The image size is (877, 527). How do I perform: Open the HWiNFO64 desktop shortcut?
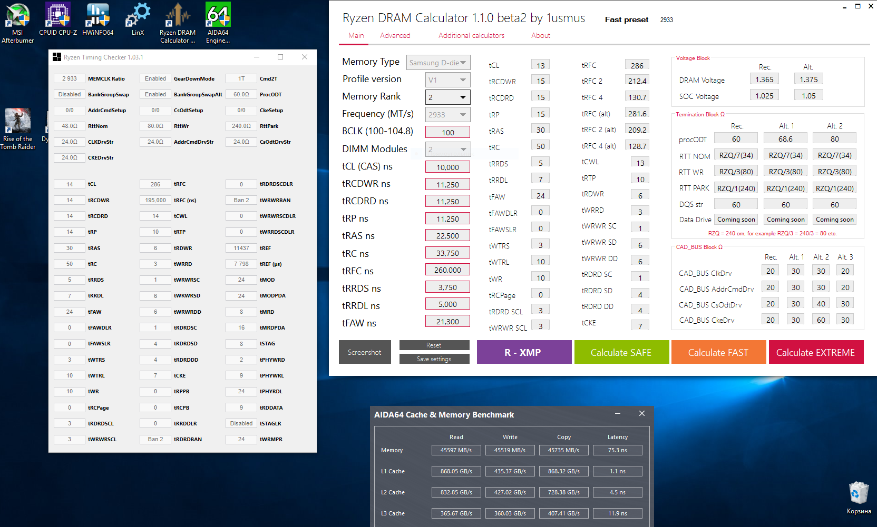click(x=98, y=19)
